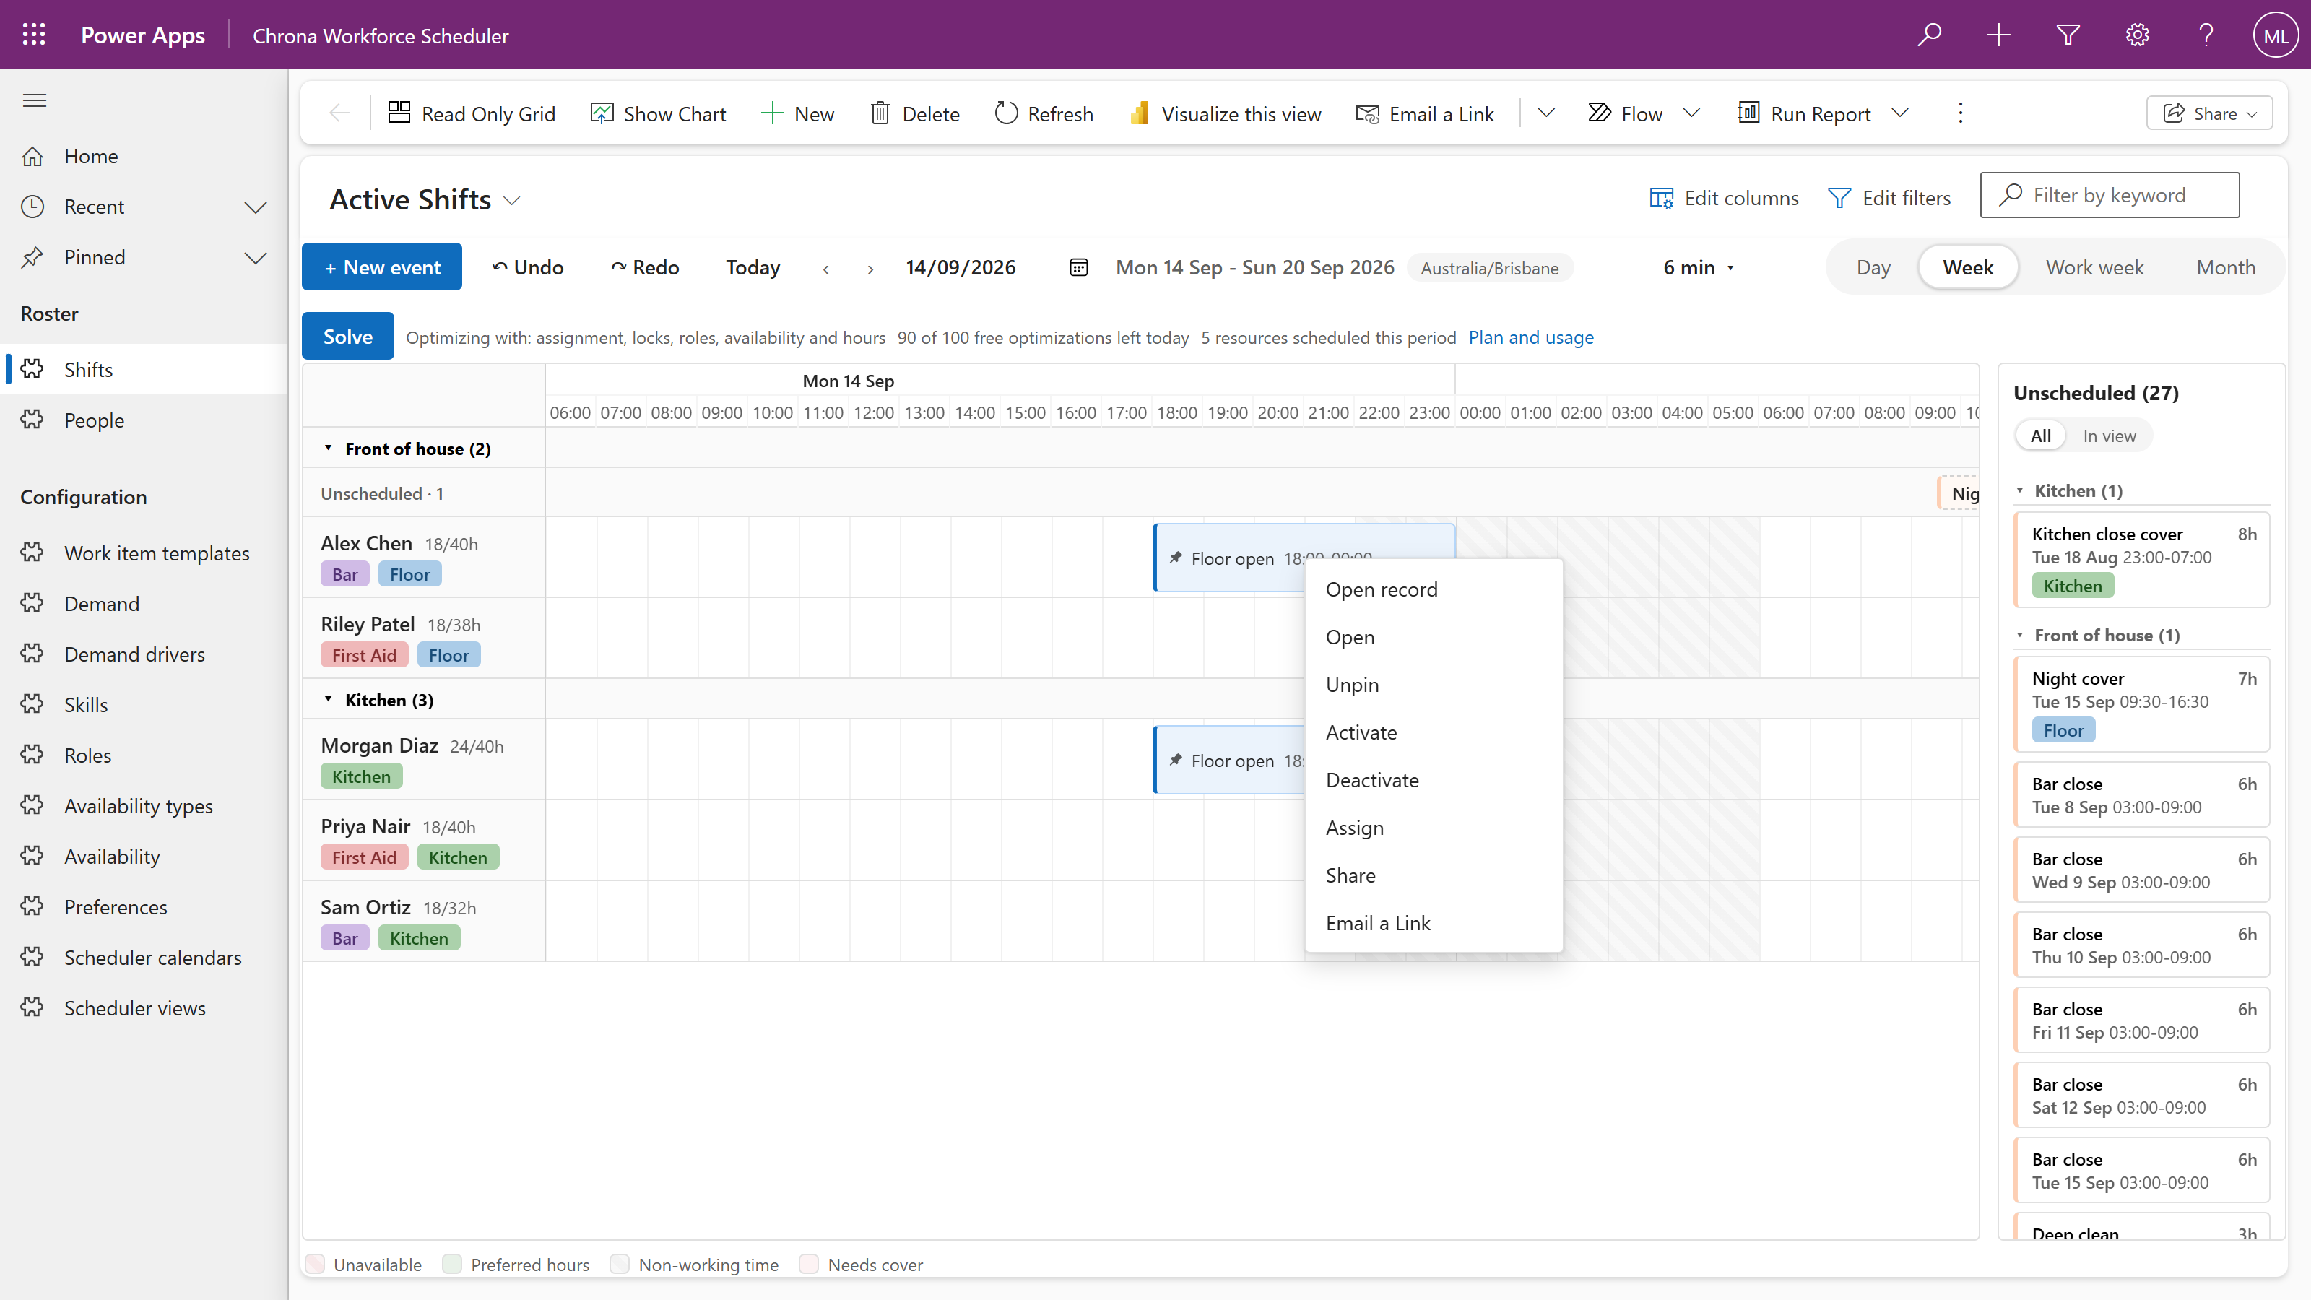Click Run Report command

coord(1804,114)
